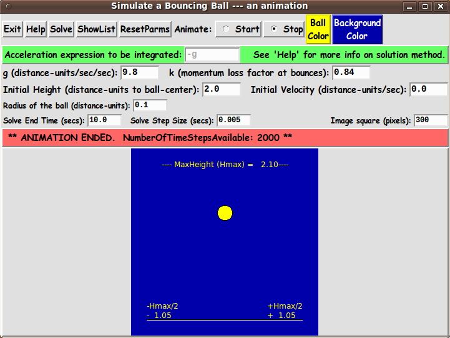
Task: Click the '-Hmax/2' canvas label
Action: coord(162,306)
